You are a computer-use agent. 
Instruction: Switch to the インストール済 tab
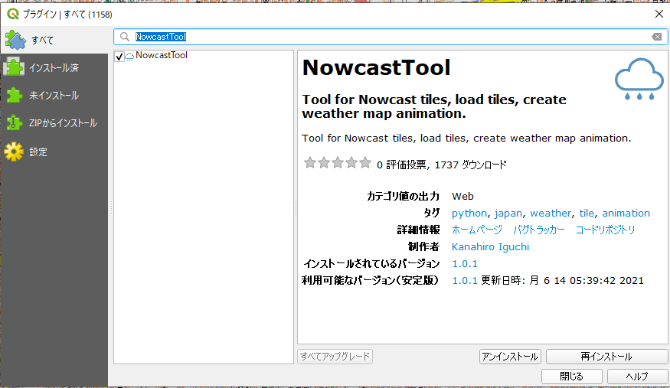pyautogui.click(x=54, y=68)
